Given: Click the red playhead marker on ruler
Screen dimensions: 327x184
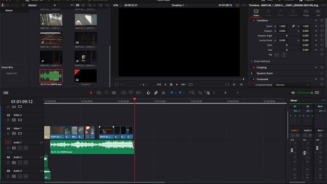Looking at the screenshot, I should pyautogui.click(x=135, y=99).
